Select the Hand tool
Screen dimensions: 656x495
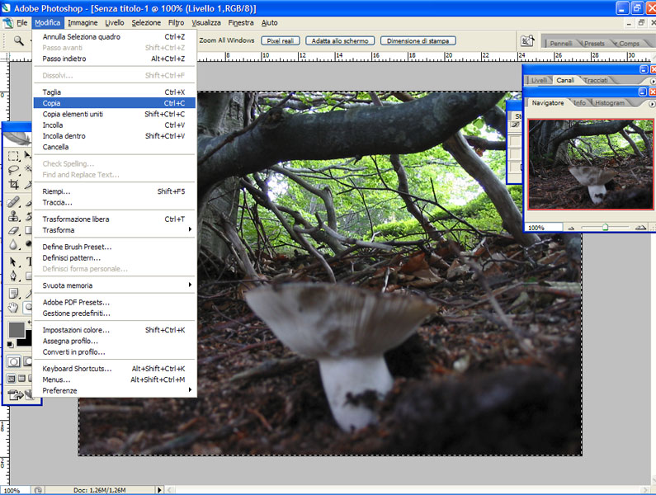click(13, 308)
